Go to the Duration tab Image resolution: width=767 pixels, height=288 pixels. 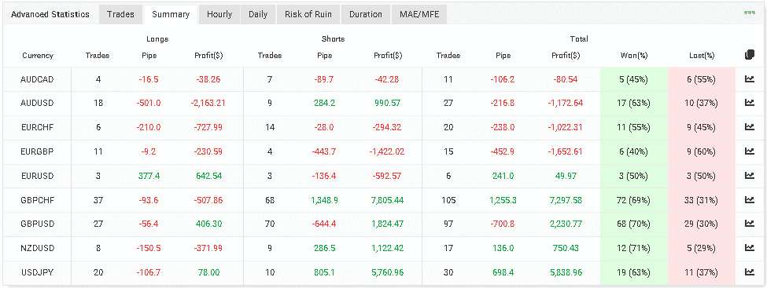pos(365,15)
